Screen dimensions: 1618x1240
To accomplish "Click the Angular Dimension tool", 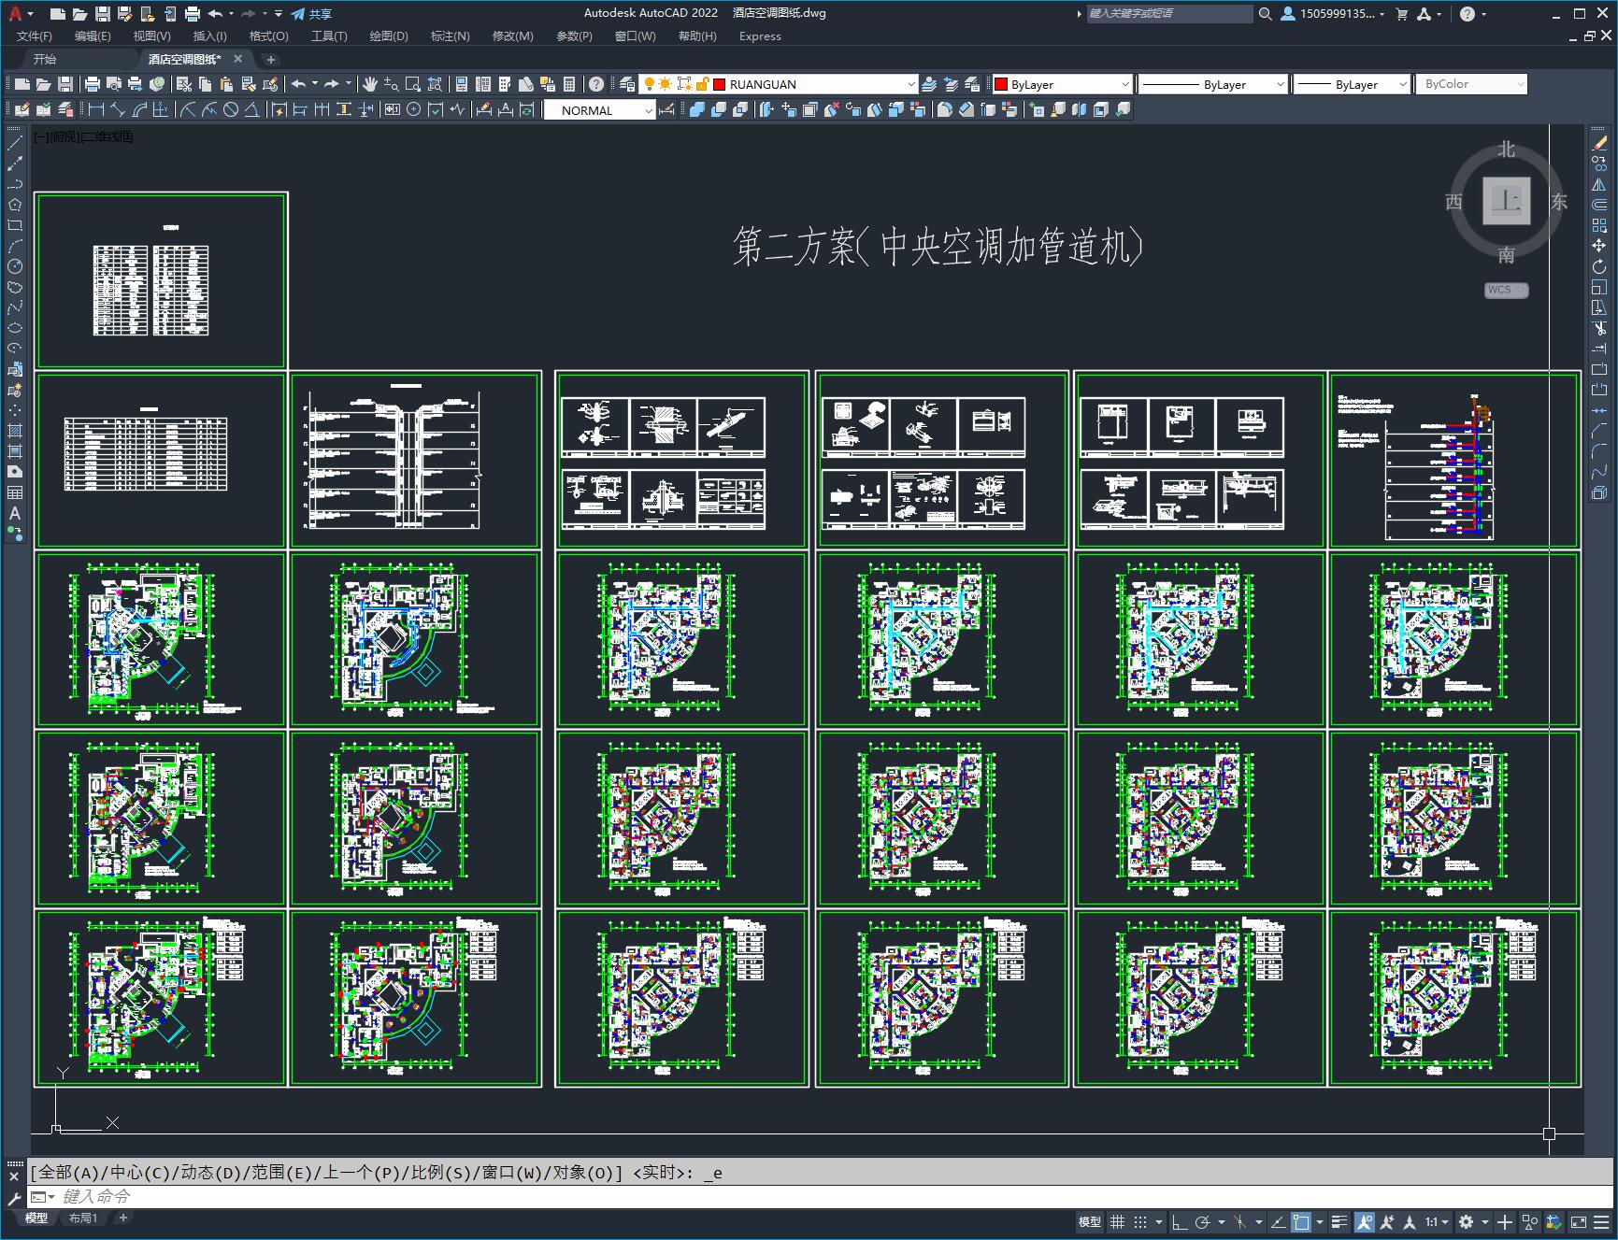I will [x=252, y=109].
